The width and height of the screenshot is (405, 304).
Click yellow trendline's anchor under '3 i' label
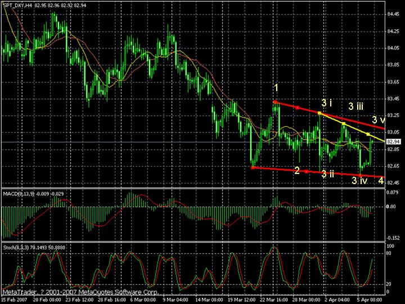pyautogui.click(x=319, y=113)
